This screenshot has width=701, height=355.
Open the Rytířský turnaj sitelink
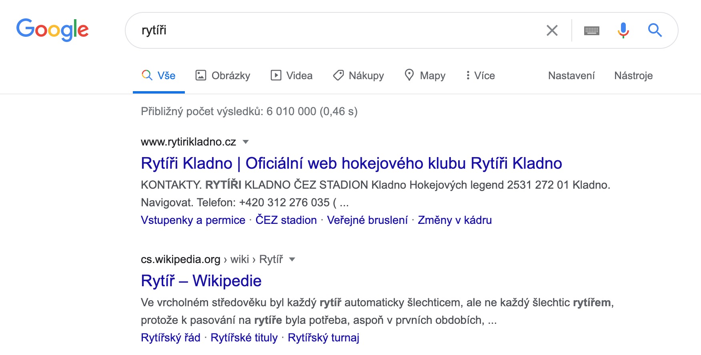pos(323,338)
